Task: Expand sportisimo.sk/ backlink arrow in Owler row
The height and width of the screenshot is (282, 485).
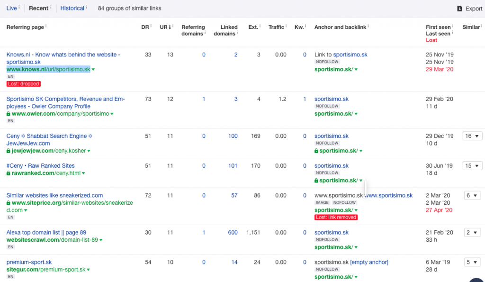Action: click(x=356, y=114)
